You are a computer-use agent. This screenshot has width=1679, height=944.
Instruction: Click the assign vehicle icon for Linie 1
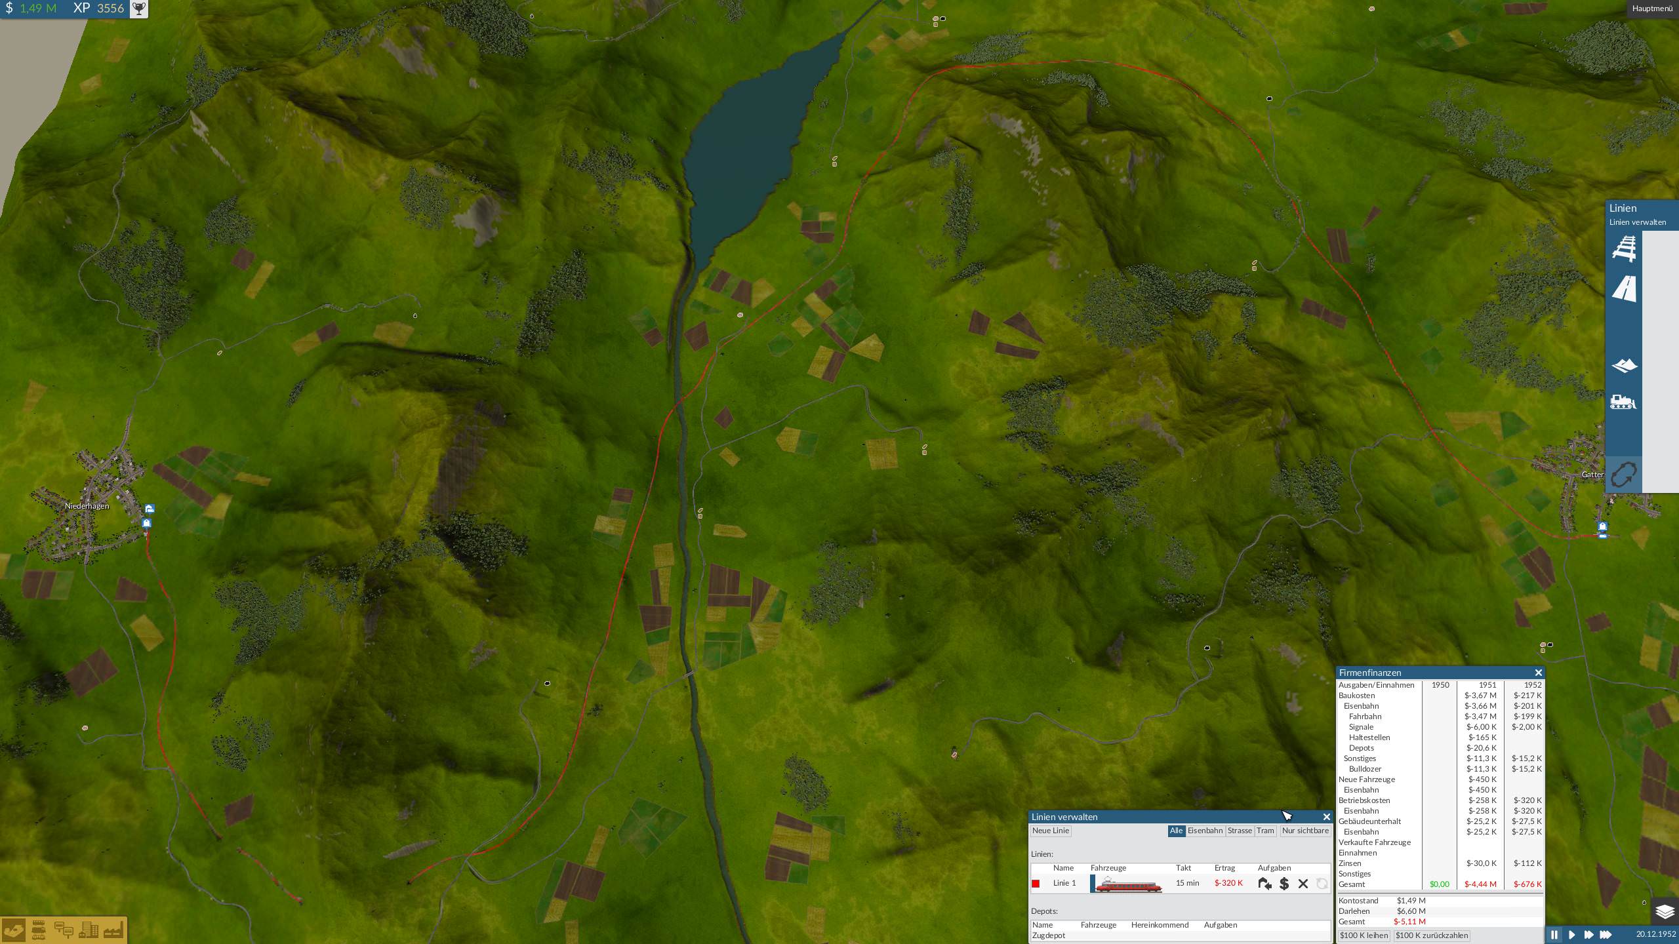[1264, 884]
